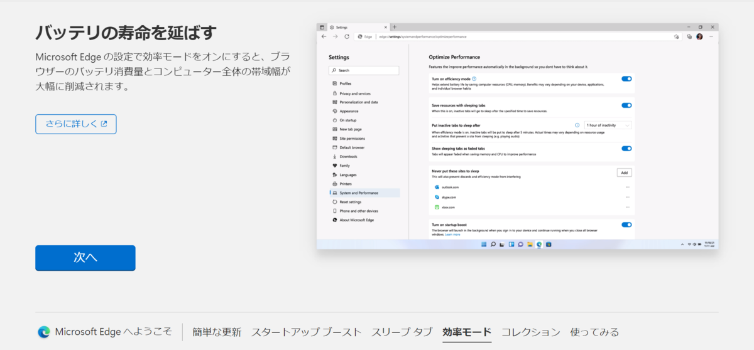Open more options for outlook.com
The height and width of the screenshot is (350, 754).
pos(627,187)
